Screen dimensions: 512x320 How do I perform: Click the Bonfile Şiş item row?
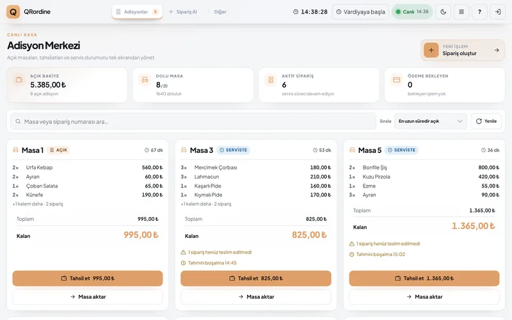point(424,168)
